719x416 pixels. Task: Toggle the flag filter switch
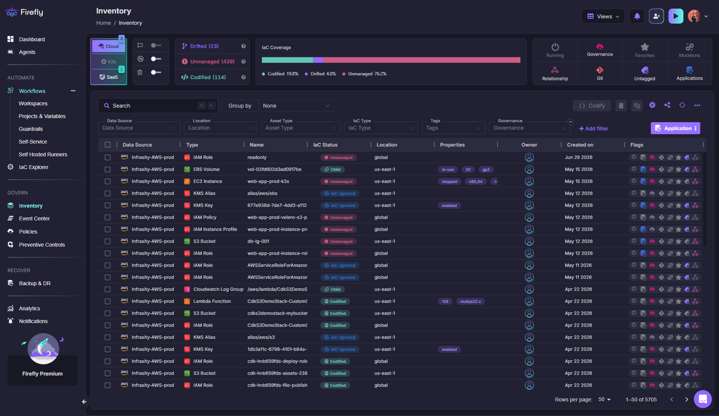156,45
